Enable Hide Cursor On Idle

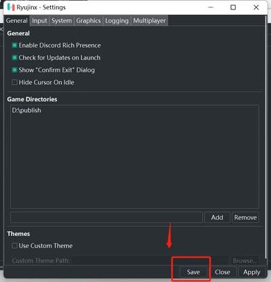(x=14, y=82)
